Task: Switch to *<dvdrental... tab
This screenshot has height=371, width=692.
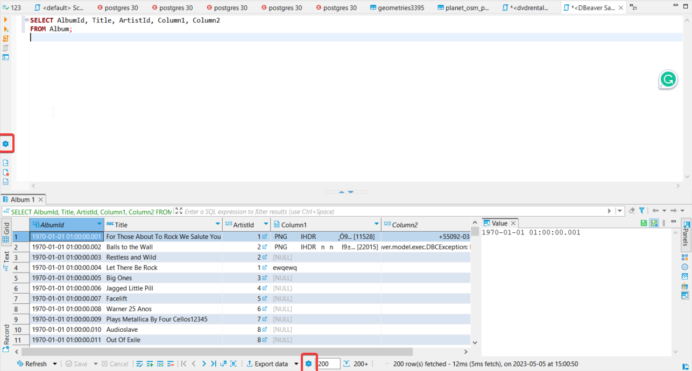Action: 525,8
